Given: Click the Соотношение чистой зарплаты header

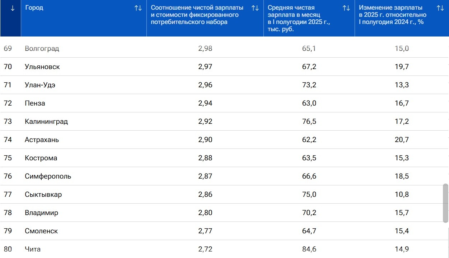Looking at the screenshot, I should point(197,15).
